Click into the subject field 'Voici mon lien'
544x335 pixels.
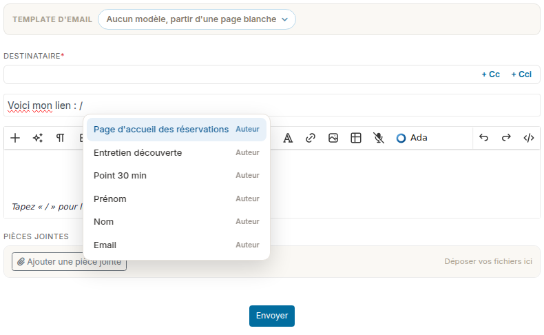pos(272,105)
